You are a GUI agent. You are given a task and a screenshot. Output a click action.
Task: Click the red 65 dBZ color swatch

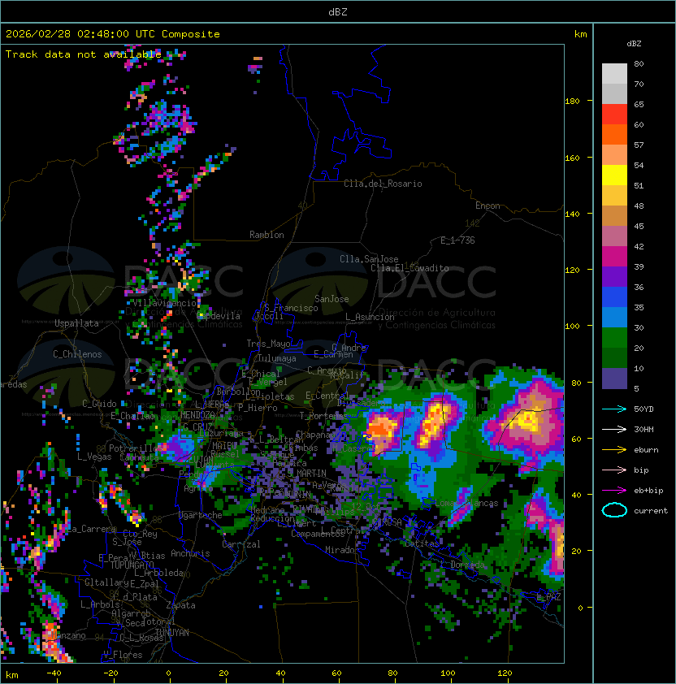[614, 115]
